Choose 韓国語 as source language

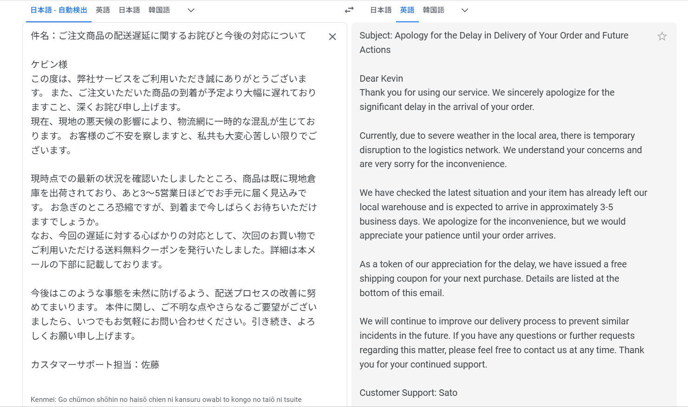click(159, 10)
